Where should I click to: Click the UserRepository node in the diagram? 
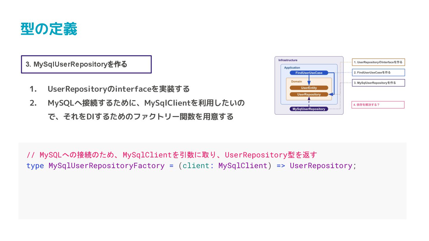tap(309, 94)
